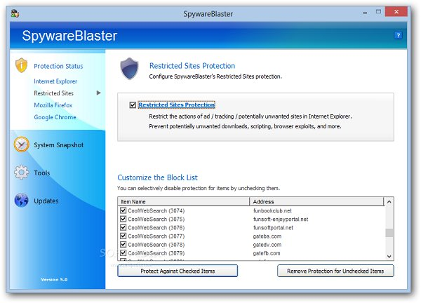Image resolution: width=421 pixels, height=303 pixels.
Task: Sort list by Item Name column
Action: [184, 201]
